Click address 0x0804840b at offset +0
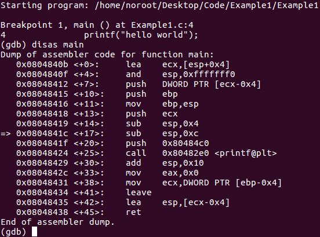The height and width of the screenshot is (237, 320). click(x=42, y=64)
